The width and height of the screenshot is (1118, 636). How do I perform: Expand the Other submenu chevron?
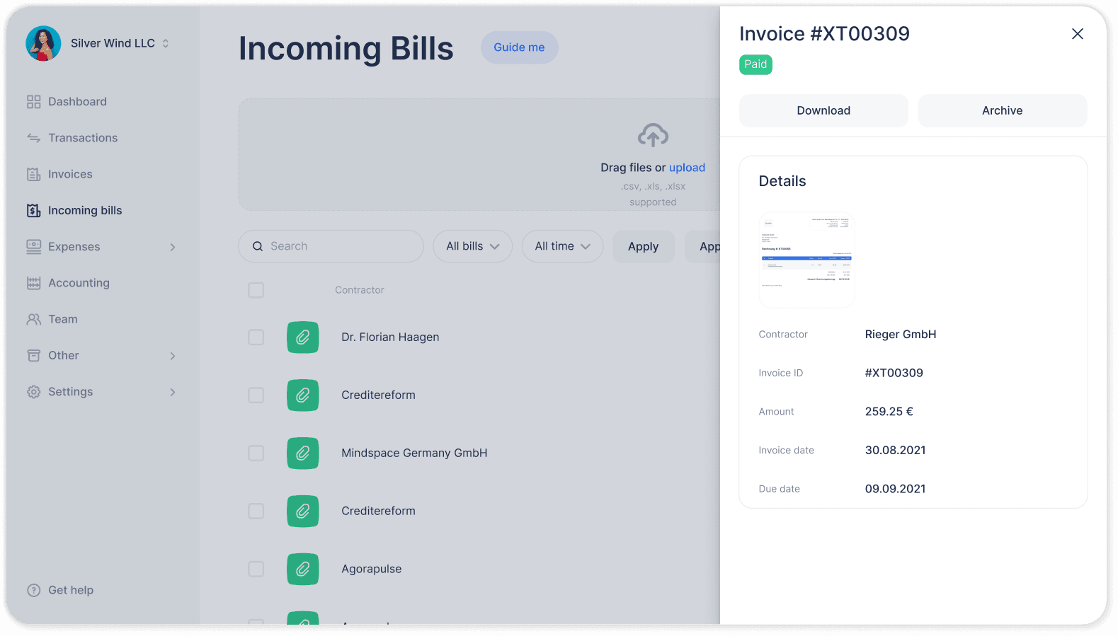coord(173,356)
